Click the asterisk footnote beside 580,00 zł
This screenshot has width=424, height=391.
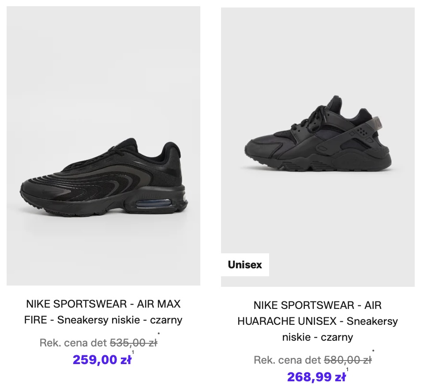coord(373,352)
